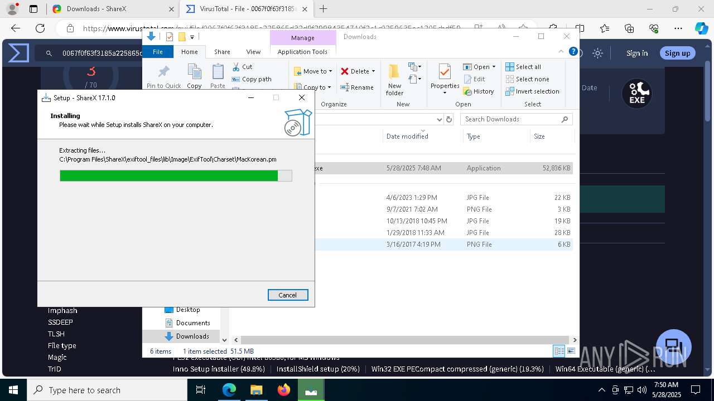Open browser Collections icon
Image resolution: width=714 pixels, height=401 pixels.
[x=629, y=28]
